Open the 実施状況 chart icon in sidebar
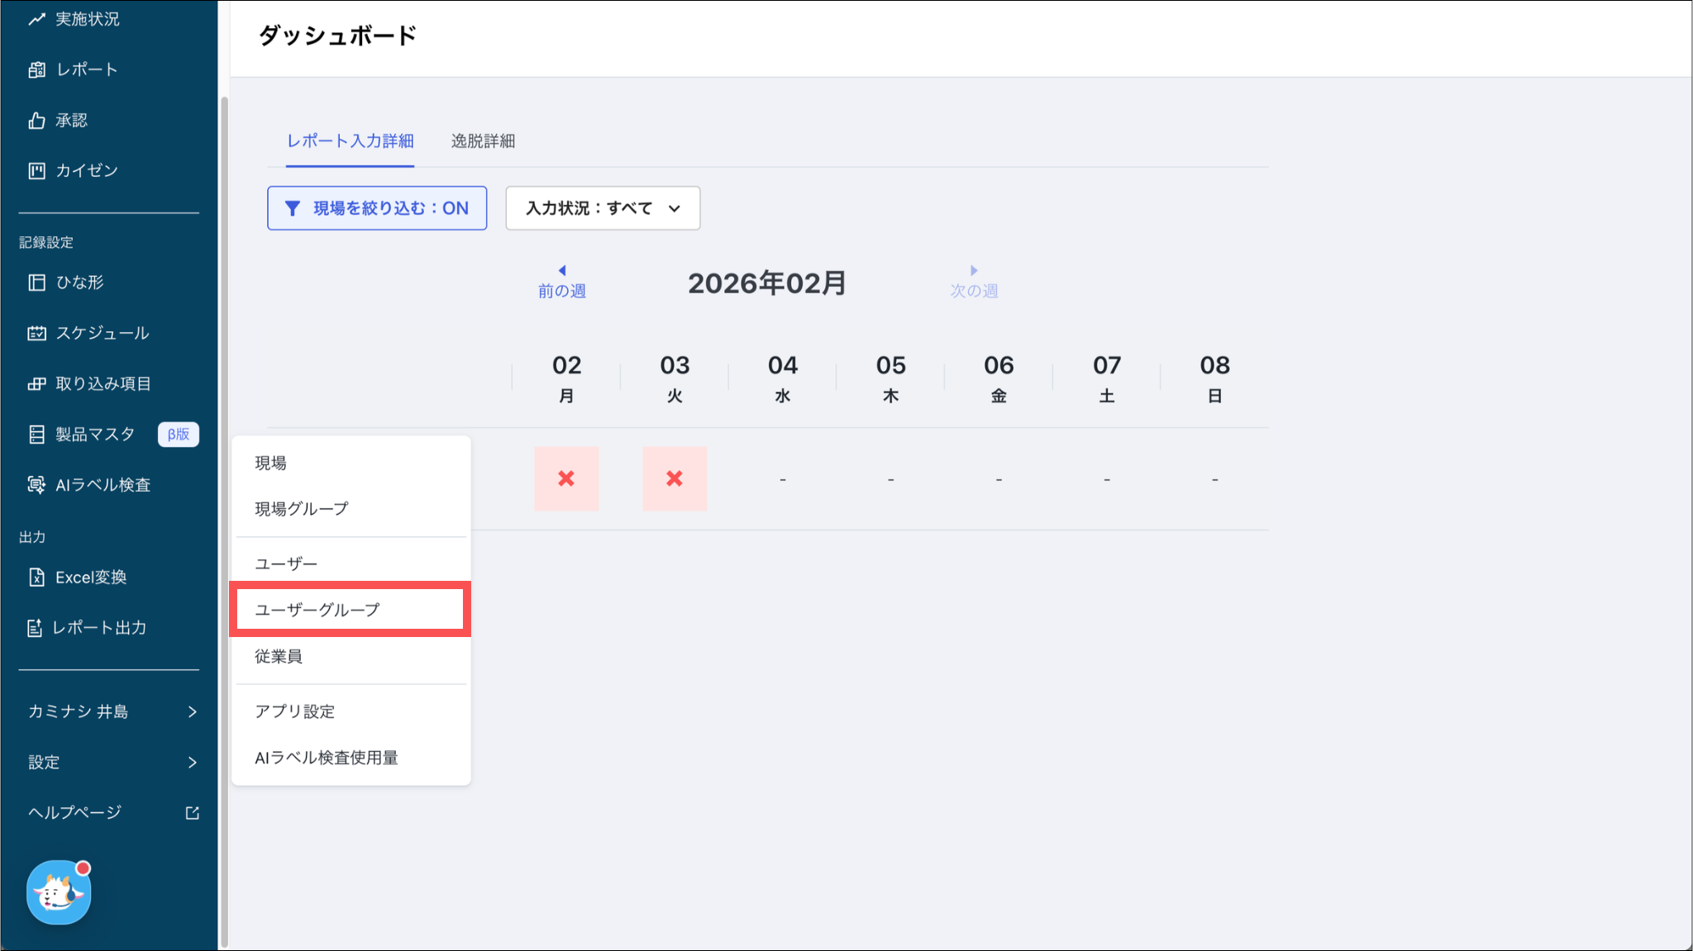Image resolution: width=1693 pixels, height=951 pixels. (x=36, y=19)
